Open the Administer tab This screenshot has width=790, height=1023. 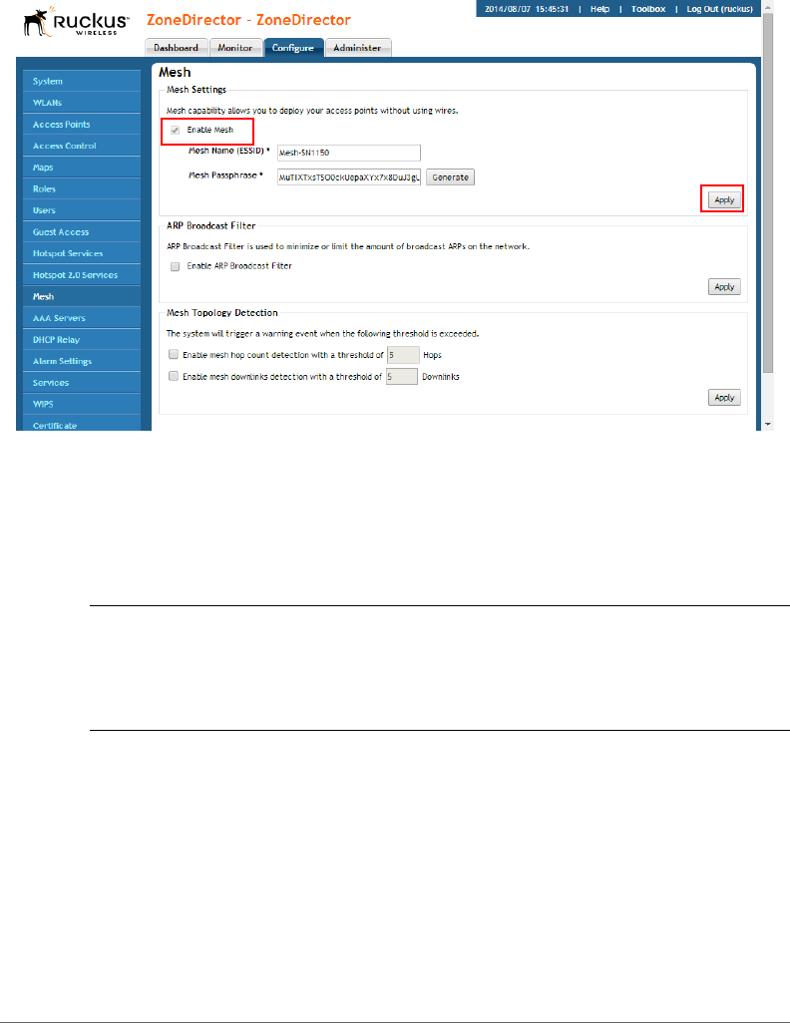[358, 48]
